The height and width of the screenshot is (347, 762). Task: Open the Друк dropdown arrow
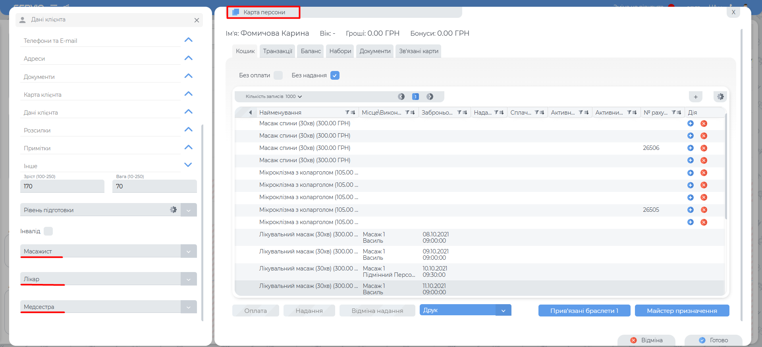point(503,311)
